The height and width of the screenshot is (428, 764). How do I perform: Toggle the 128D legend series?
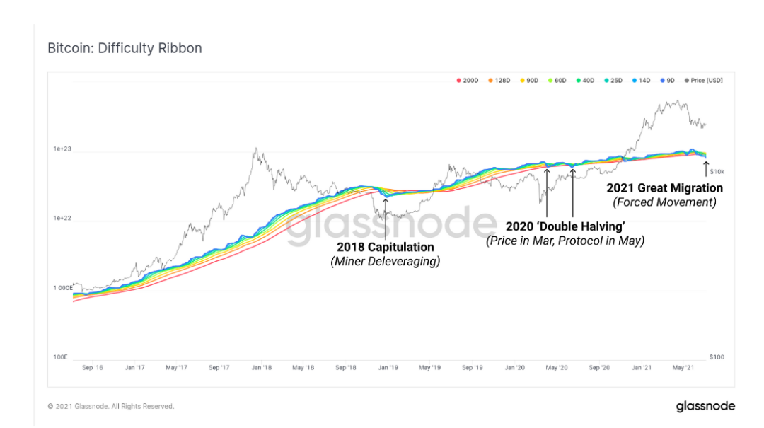click(x=499, y=81)
